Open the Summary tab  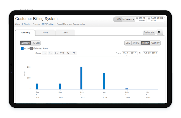coord(25,33)
